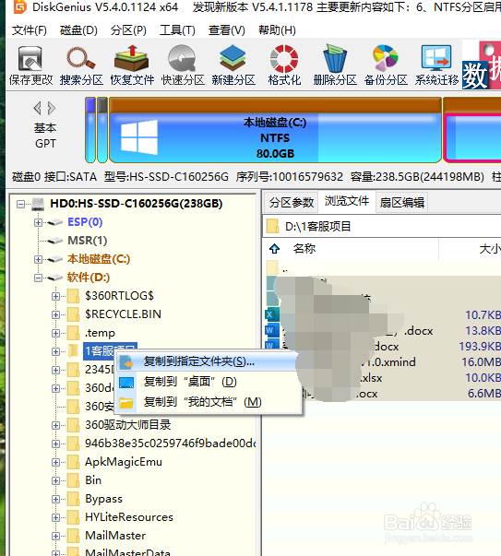Choose 复制到指定文件夹(S)... context menu entry
Viewport: 501px width, 556px height.
[208, 361]
